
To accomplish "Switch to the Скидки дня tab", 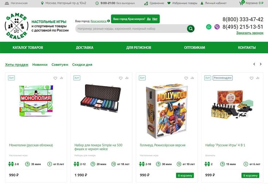I will coord(82,64).
